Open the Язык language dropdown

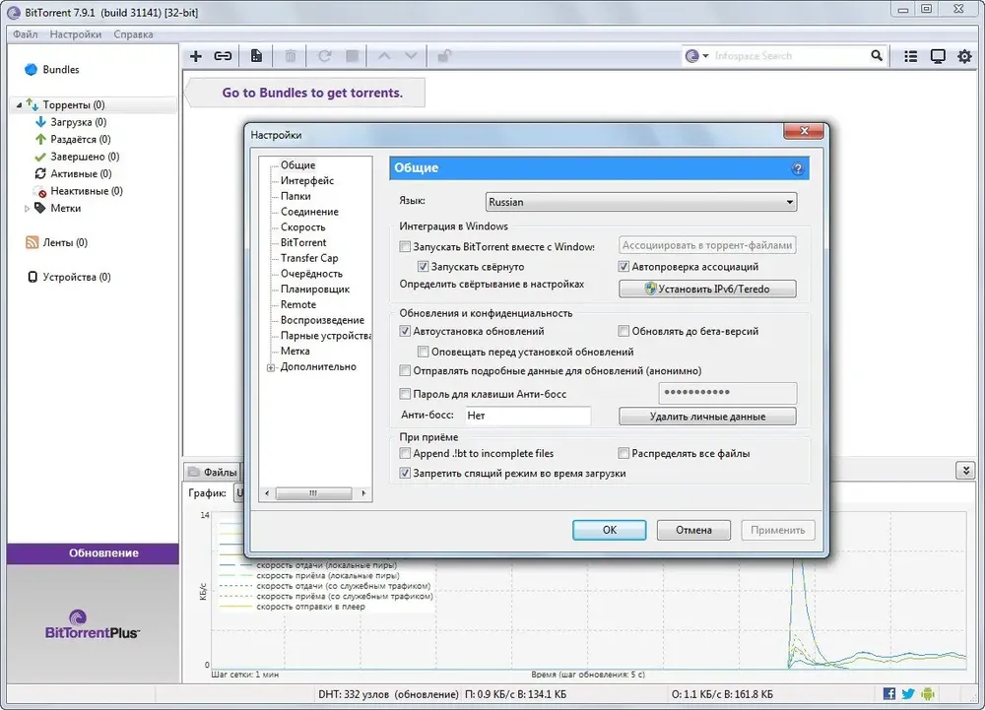pyautogui.click(x=641, y=202)
